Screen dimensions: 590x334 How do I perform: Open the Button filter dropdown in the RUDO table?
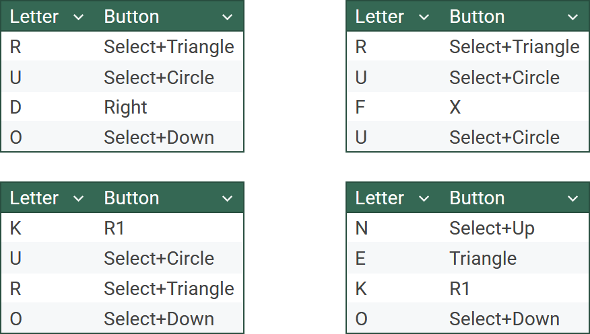coord(227,17)
